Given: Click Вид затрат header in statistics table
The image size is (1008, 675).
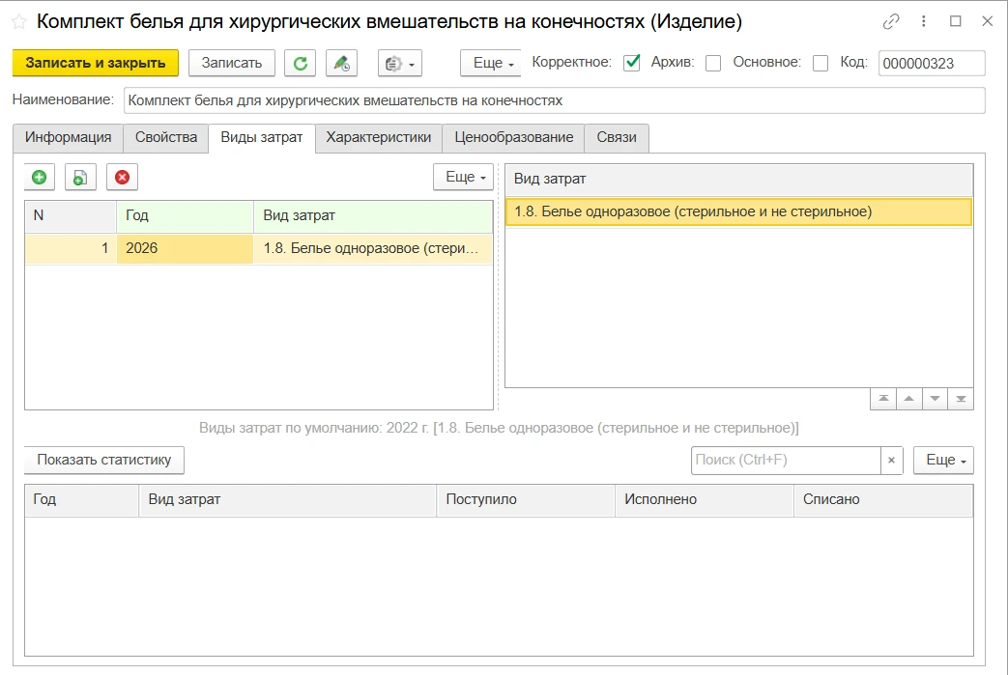Looking at the screenshot, I should 288,499.
